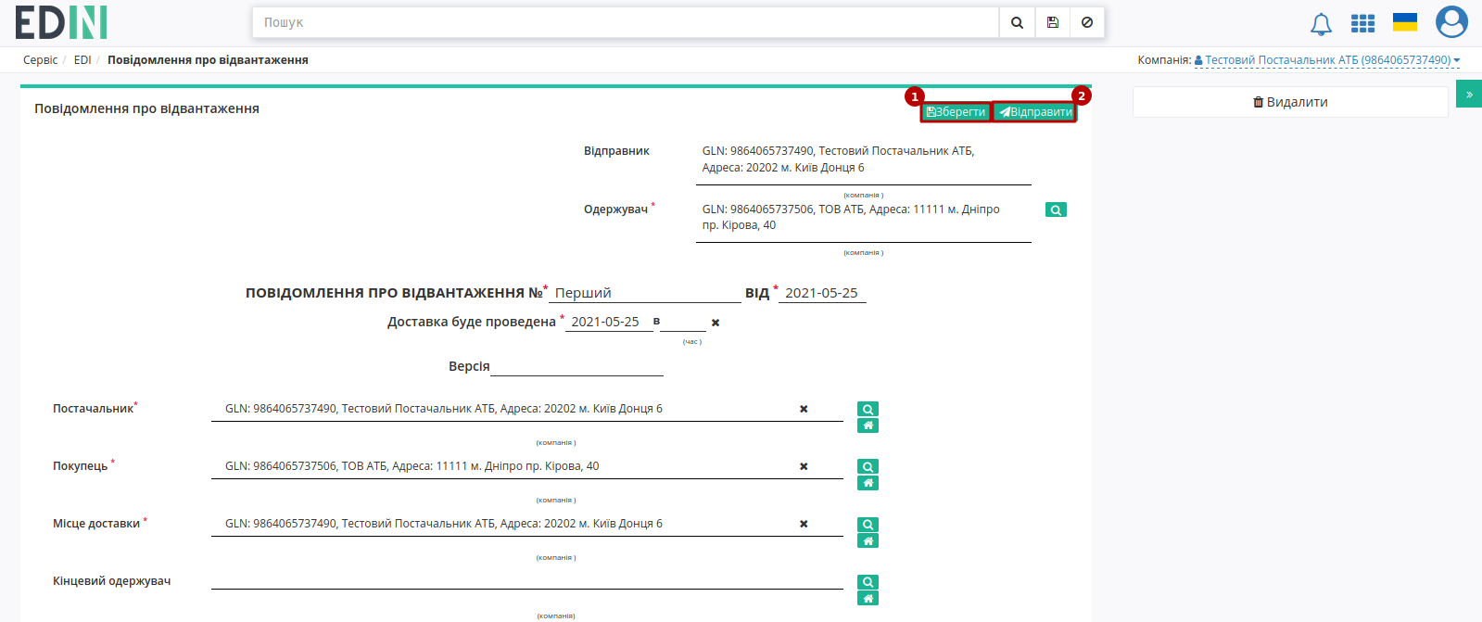Viewport: 1482px width, 622px height.
Task: Click the 'Доставка буде проведена' label
Action: point(472,322)
